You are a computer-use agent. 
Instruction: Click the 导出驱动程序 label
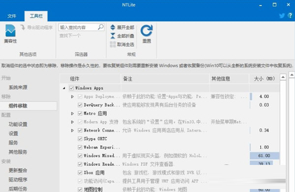click(x=40, y=28)
